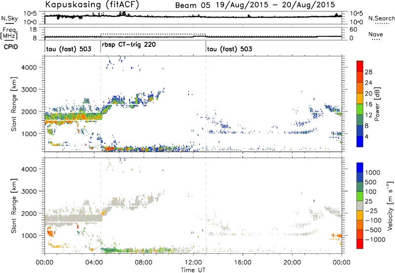Click the -500 tick on velocity colorbar
Image resolution: width=395 pixels, height=273 pixels.
pos(373,230)
